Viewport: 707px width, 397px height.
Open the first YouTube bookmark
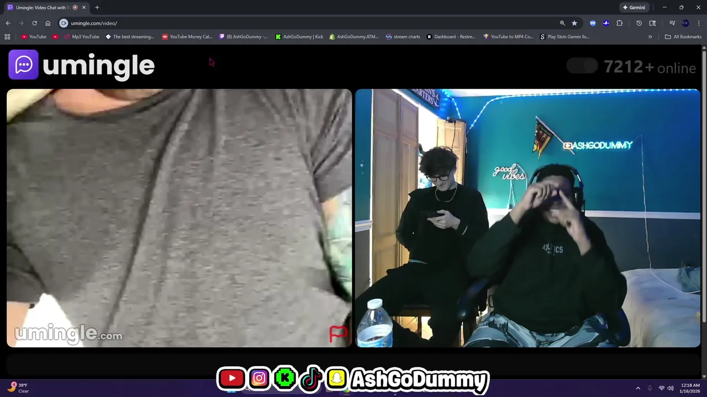point(34,37)
